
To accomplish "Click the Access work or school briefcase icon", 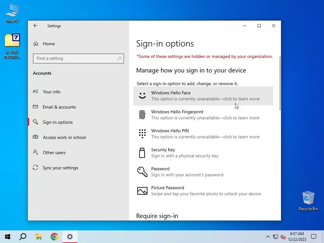I will click(x=35, y=137).
